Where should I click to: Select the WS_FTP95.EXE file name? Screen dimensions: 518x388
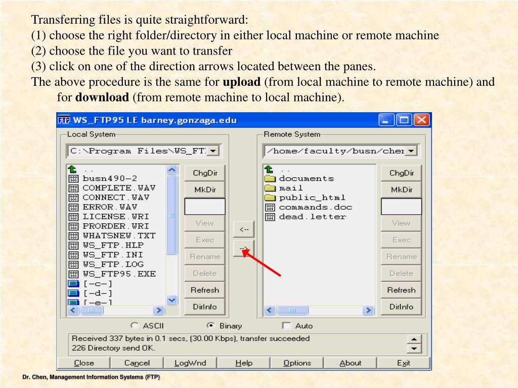[119, 274]
